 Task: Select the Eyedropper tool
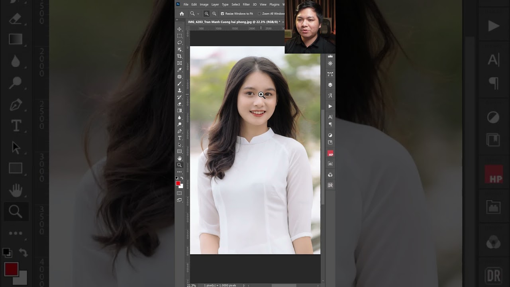(179, 70)
